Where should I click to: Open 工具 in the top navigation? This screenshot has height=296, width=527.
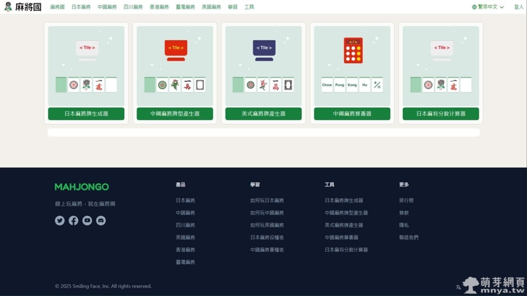click(x=249, y=7)
